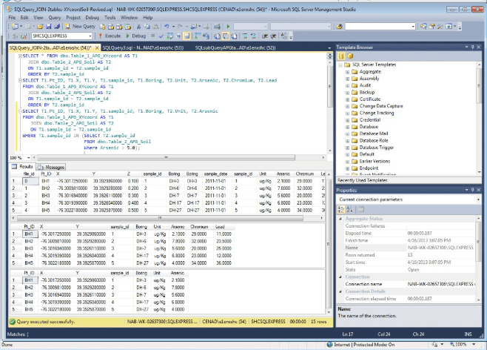The height and width of the screenshot is (350, 487).
Task: Open the Query menu
Action: (56, 16)
